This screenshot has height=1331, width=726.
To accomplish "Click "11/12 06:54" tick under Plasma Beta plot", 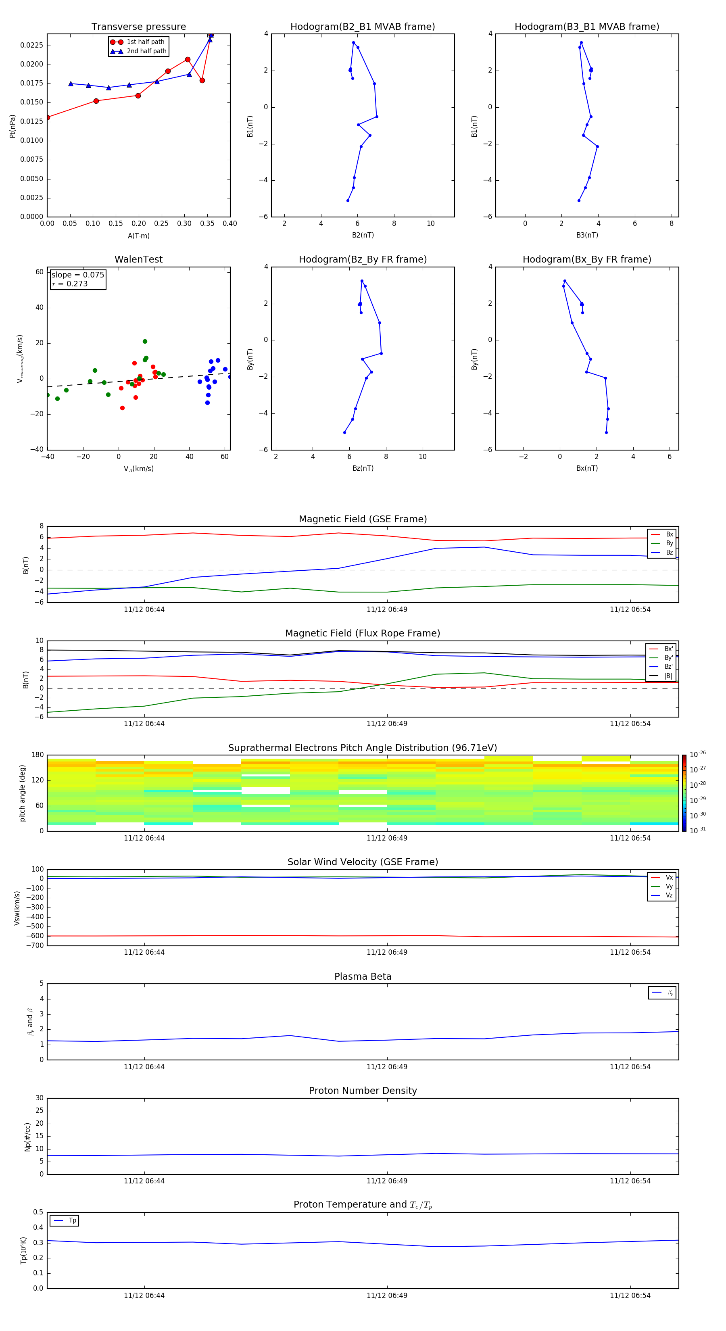I will pos(630,1067).
